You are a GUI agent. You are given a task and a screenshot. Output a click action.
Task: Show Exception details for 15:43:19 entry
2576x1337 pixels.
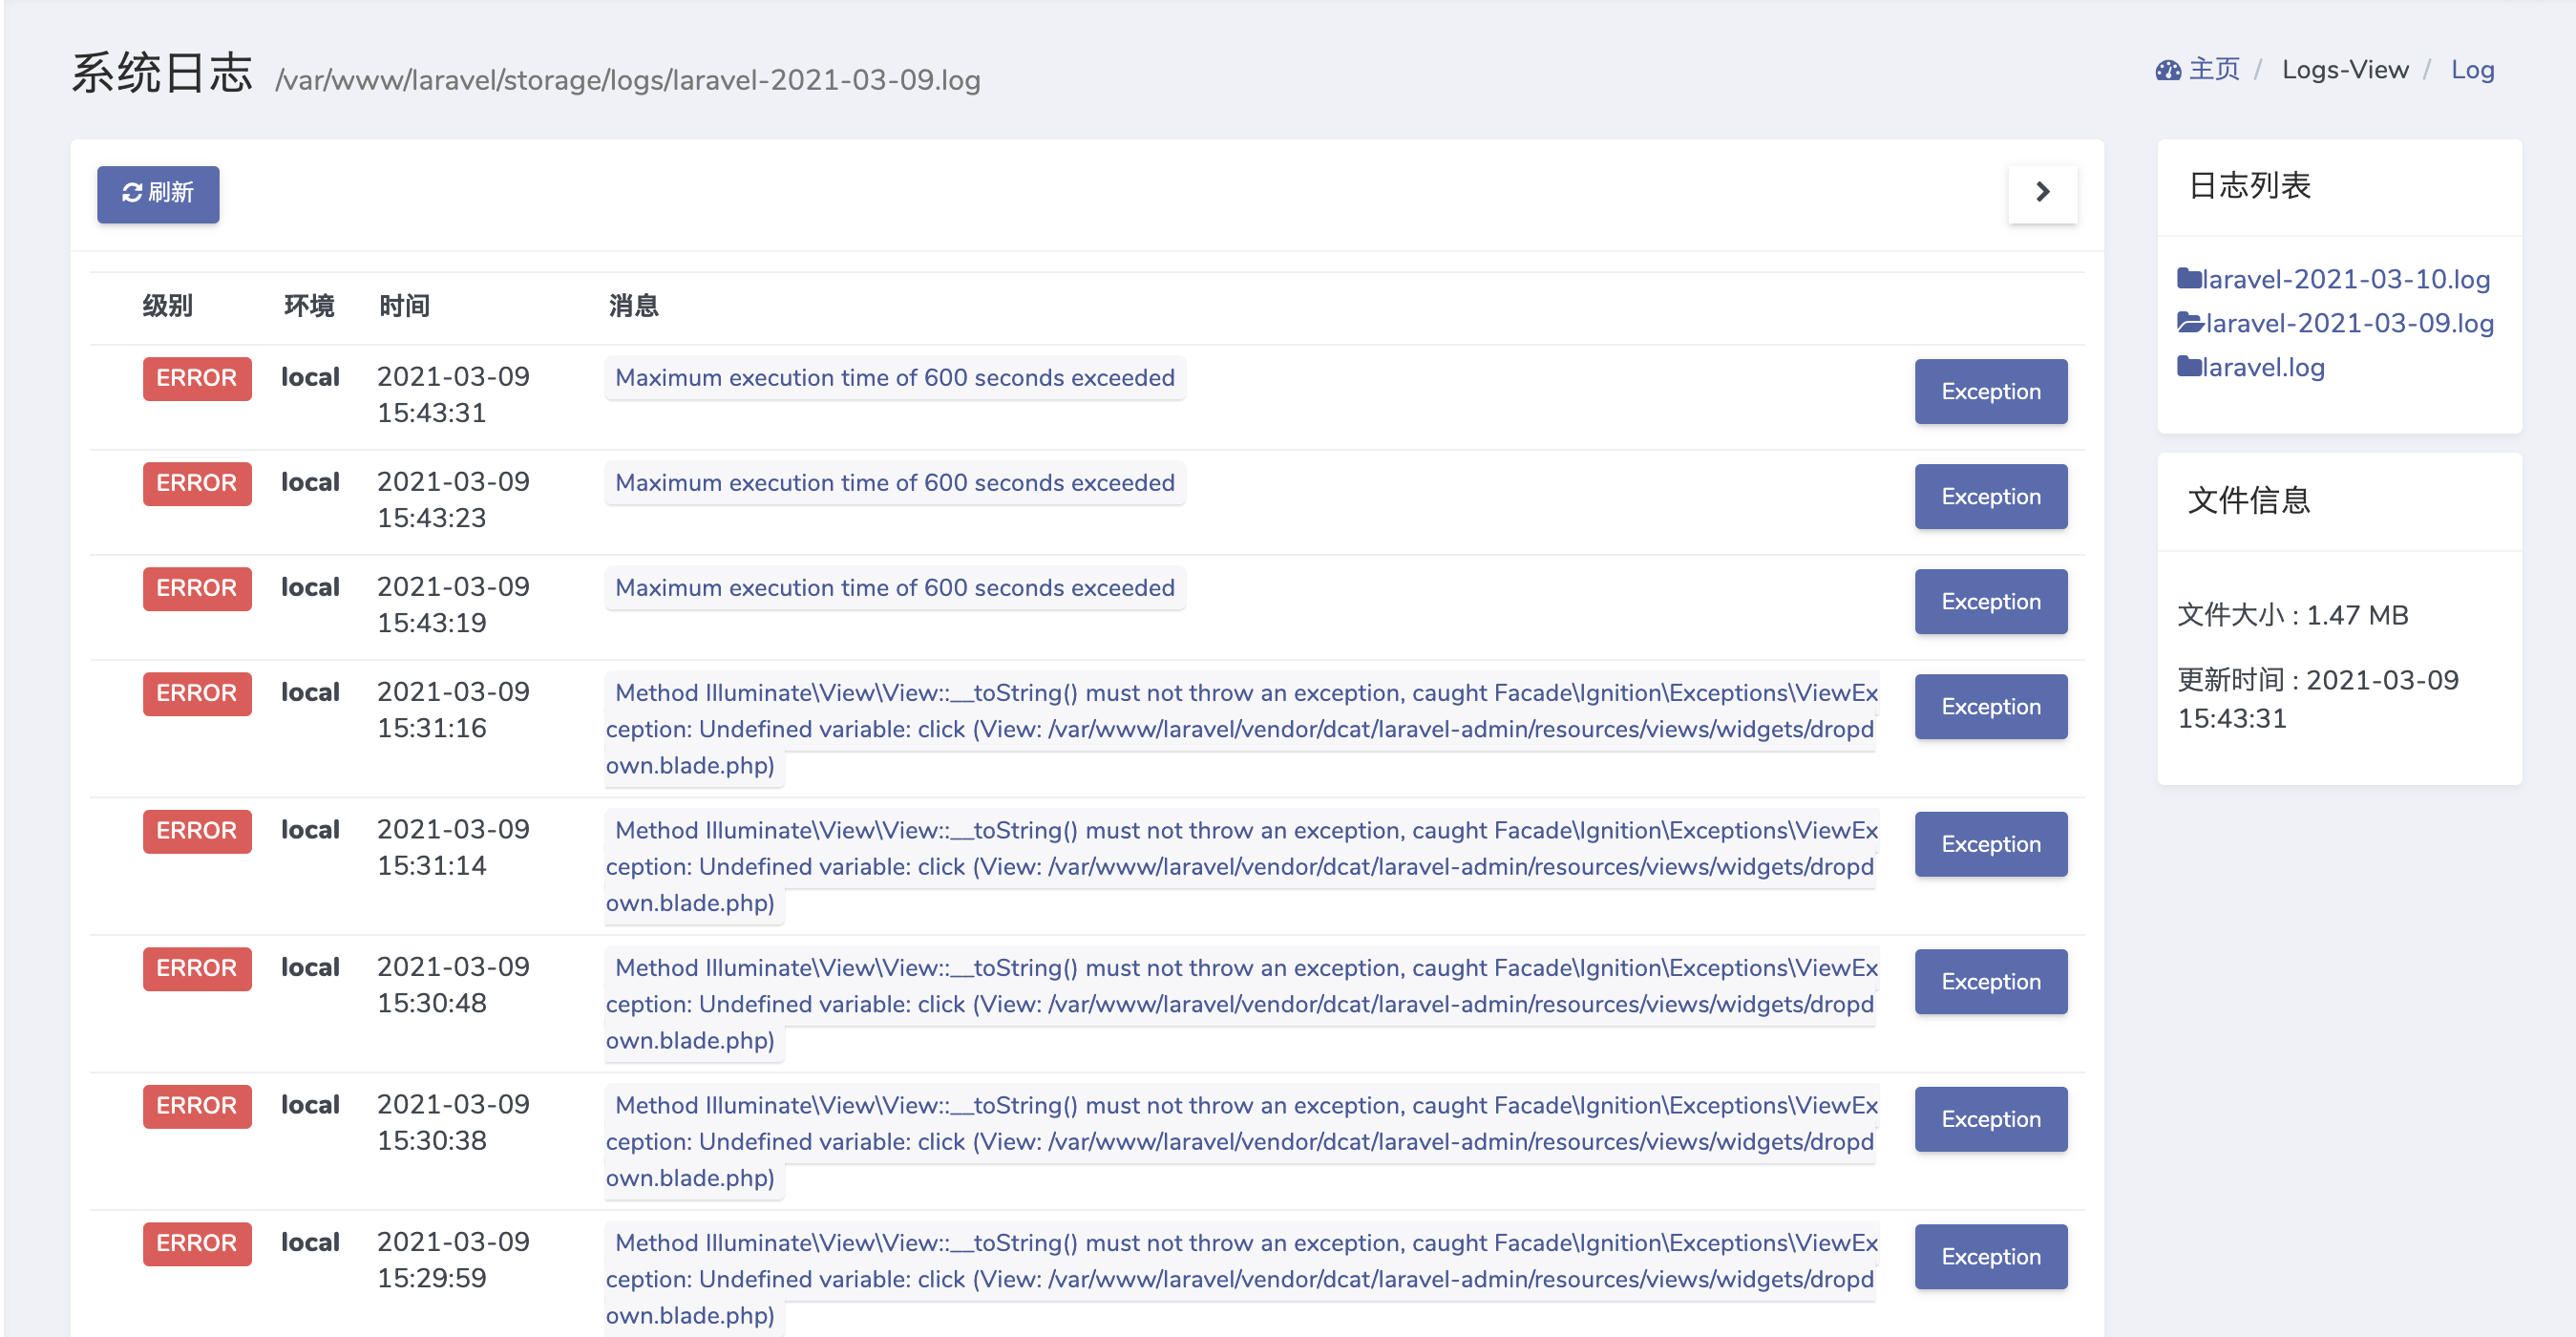(x=1990, y=602)
